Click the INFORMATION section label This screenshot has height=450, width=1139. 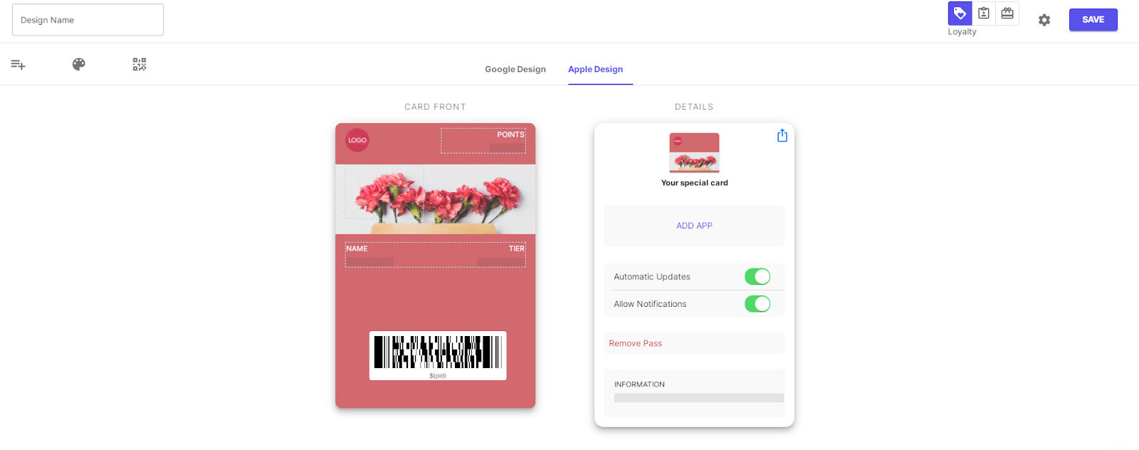click(639, 384)
